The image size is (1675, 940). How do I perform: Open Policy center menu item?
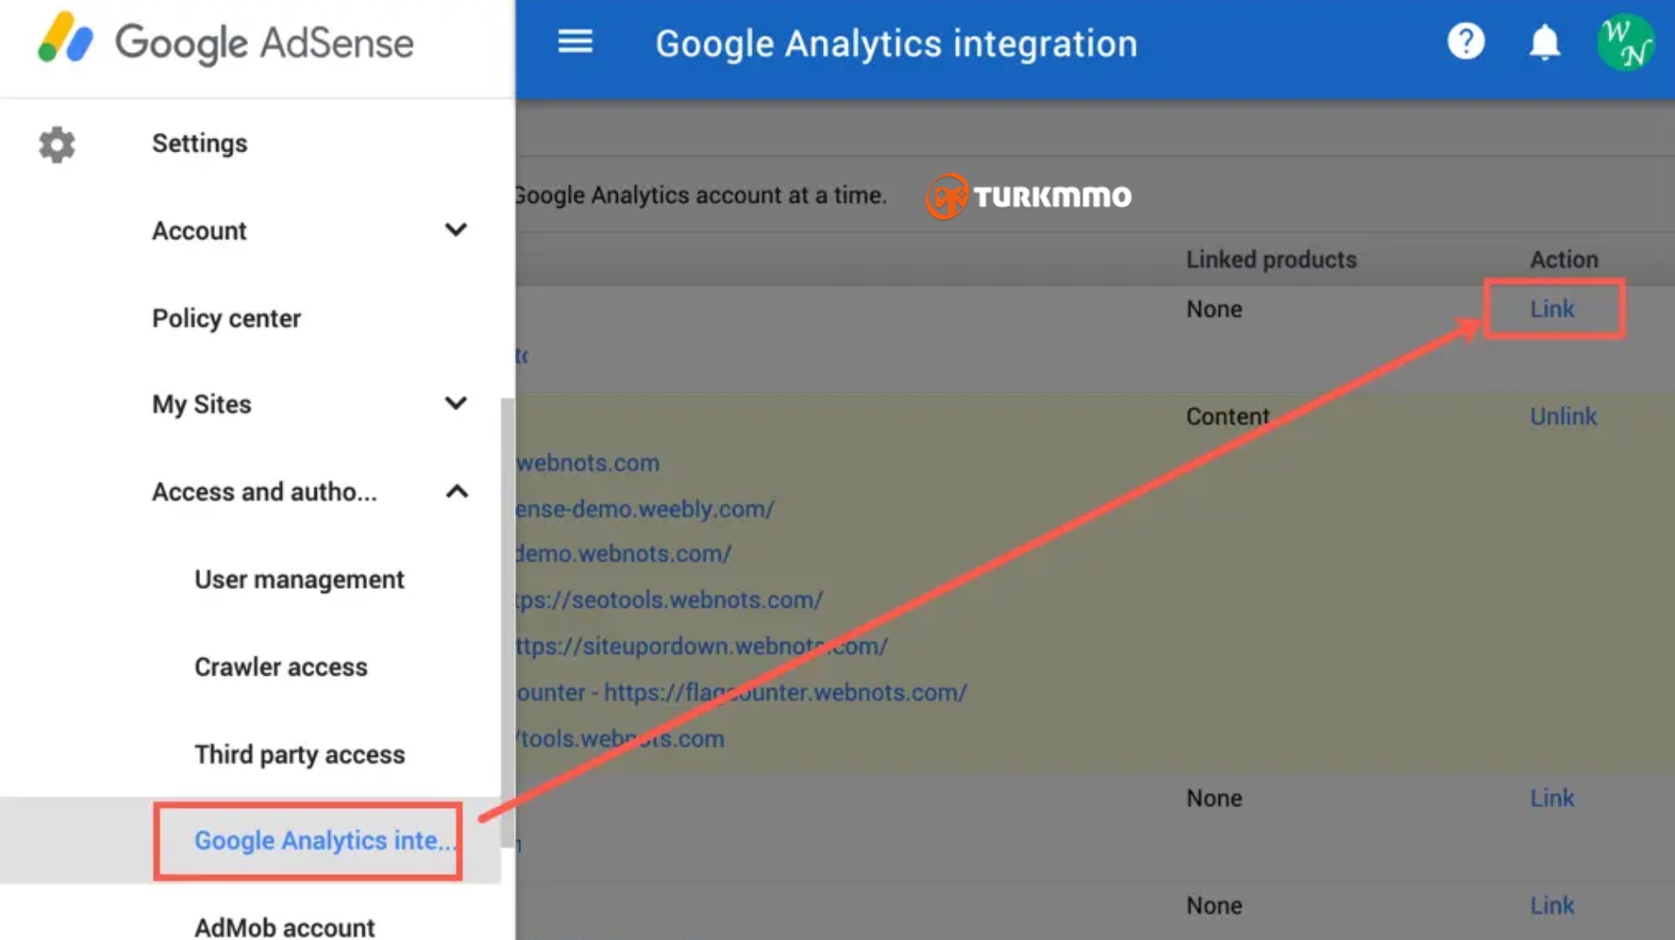click(226, 318)
